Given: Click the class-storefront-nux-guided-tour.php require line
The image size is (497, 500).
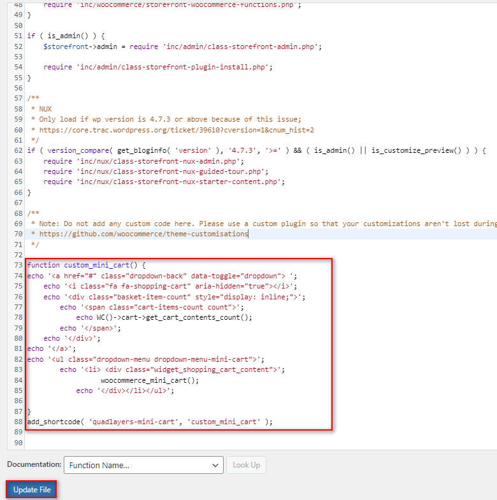Looking at the screenshot, I should [x=156, y=171].
